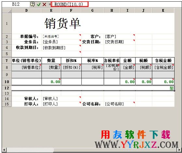Click the 含税单价 header cell
Screen dimensions: 182x153
point(112,61)
